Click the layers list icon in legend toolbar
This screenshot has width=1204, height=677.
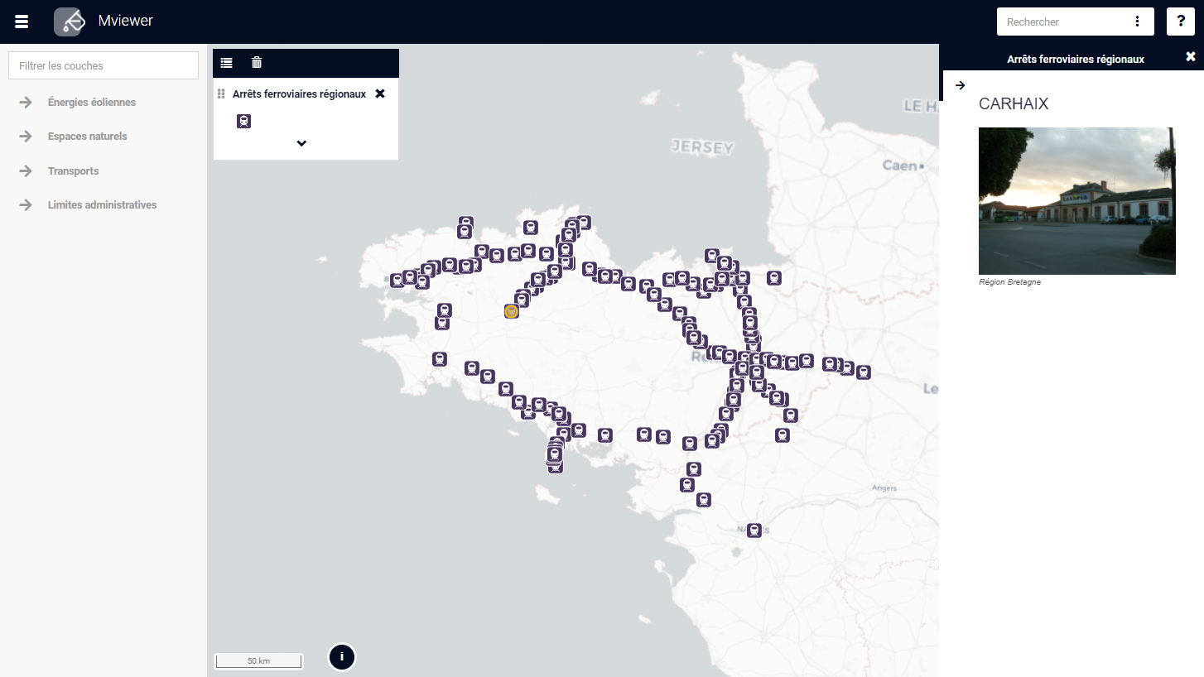click(x=227, y=62)
